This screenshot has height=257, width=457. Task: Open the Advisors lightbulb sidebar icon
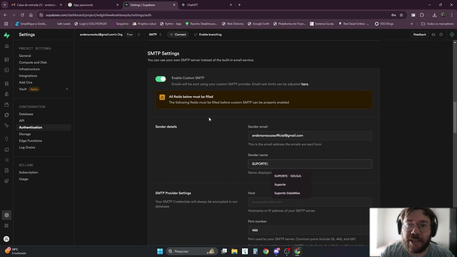(6, 139)
